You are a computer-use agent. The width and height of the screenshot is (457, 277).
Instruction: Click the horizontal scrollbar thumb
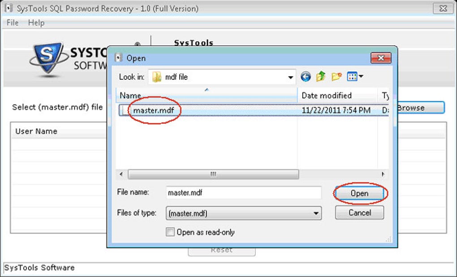point(213,174)
